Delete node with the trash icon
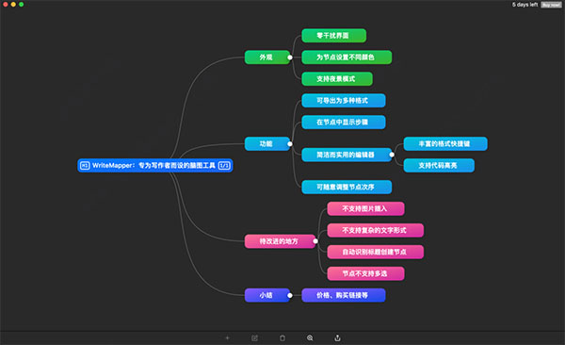Screen dimensions: 565x345 pyautogui.click(x=282, y=338)
